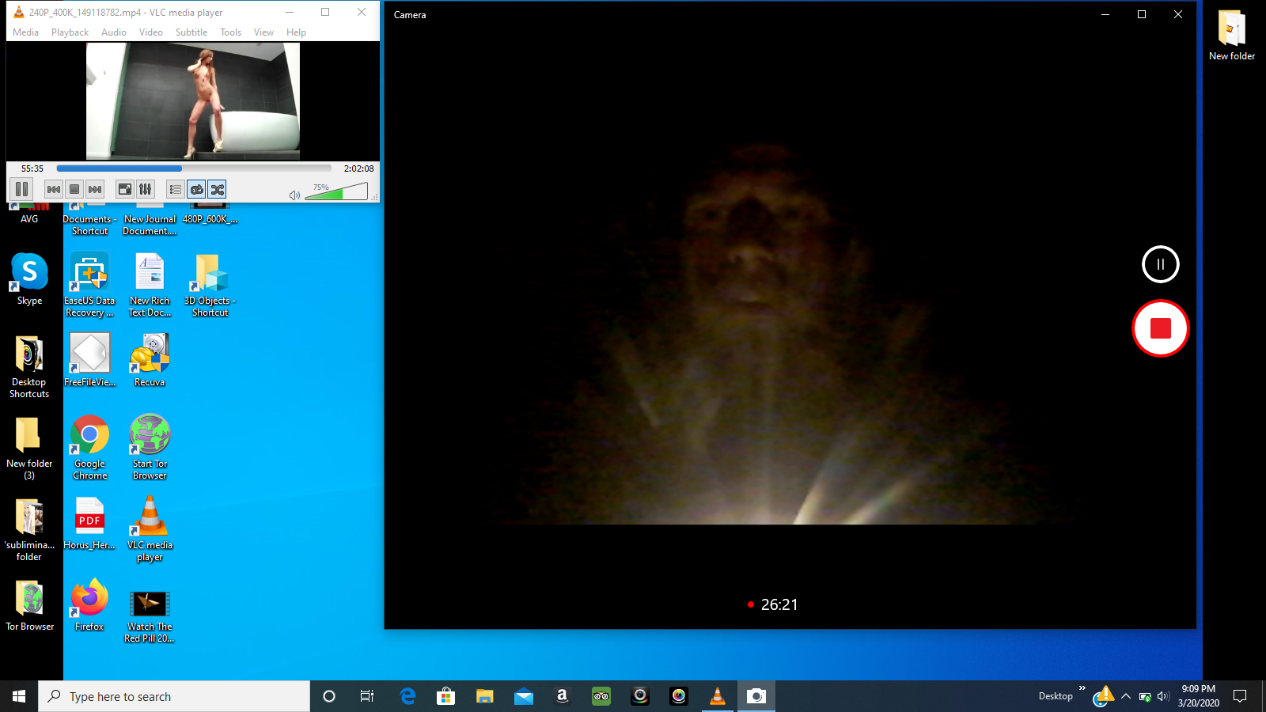Select 3D Objects shortcut icon
This screenshot has width=1266, height=712.
click(210, 285)
